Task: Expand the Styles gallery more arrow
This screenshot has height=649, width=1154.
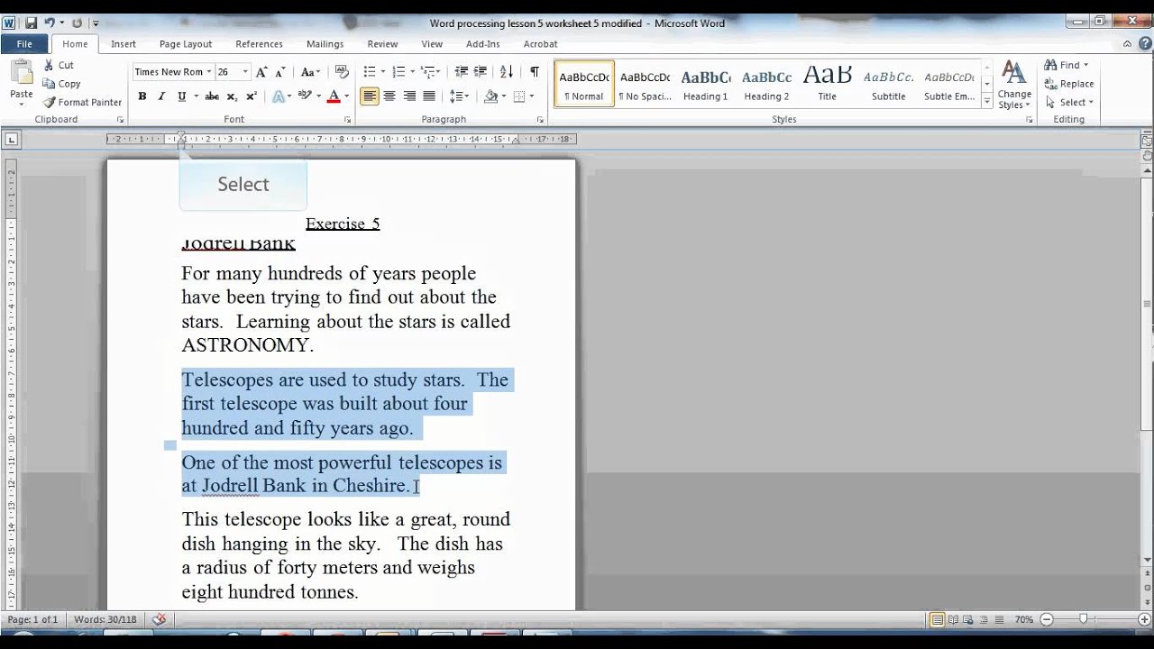Action: click(987, 103)
